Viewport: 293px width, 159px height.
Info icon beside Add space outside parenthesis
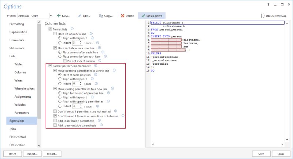point(101,125)
